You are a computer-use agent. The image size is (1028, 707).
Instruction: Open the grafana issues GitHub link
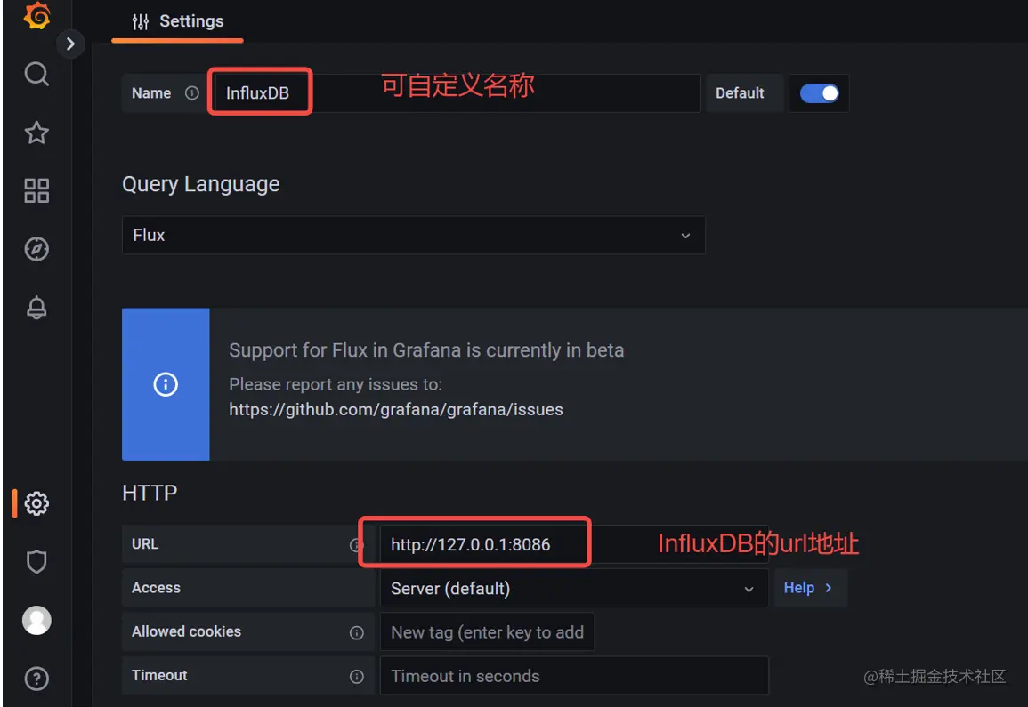coord(396,409)
